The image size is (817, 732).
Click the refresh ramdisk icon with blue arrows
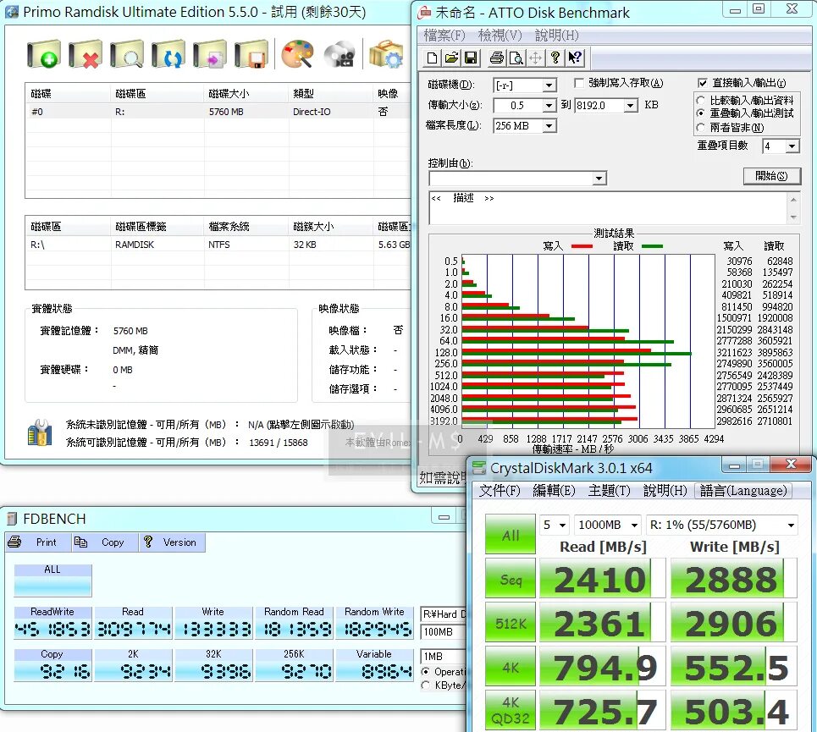(168, 54)
